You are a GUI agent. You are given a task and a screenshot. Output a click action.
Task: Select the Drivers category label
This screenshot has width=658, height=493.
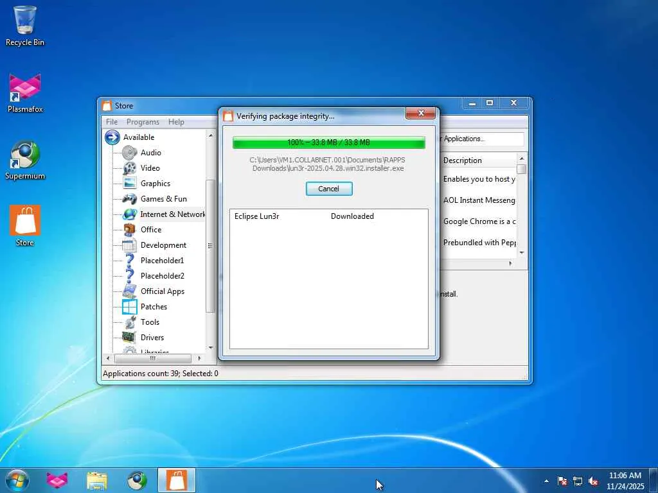coord(152,338)
